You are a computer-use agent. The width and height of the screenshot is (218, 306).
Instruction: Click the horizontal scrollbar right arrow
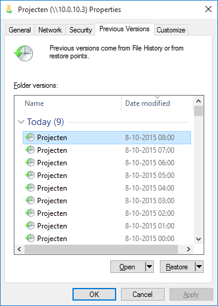click(188, 249)
